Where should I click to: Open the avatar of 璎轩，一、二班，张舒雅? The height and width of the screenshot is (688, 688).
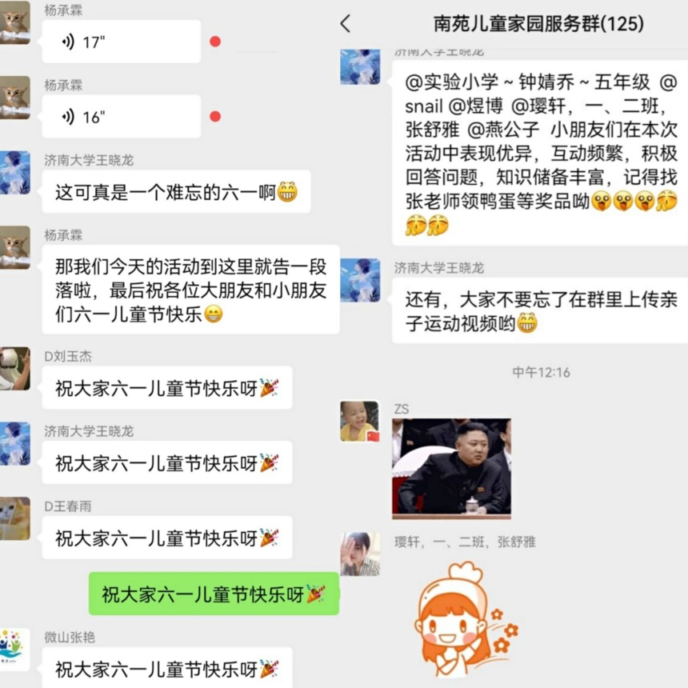tap(360, 554)
